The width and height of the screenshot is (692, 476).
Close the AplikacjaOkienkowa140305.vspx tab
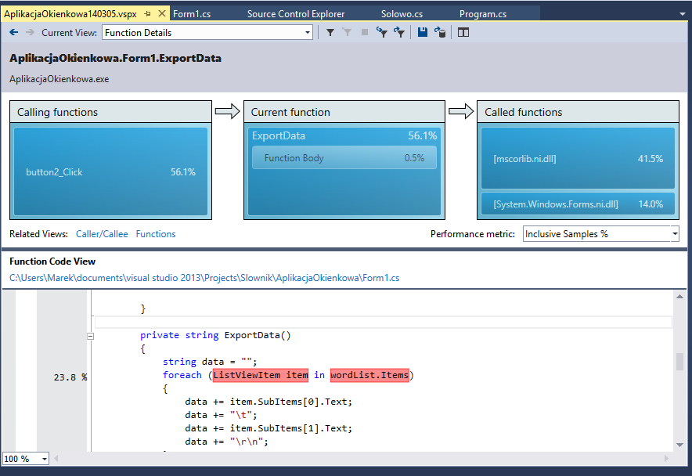click(162, 14)
